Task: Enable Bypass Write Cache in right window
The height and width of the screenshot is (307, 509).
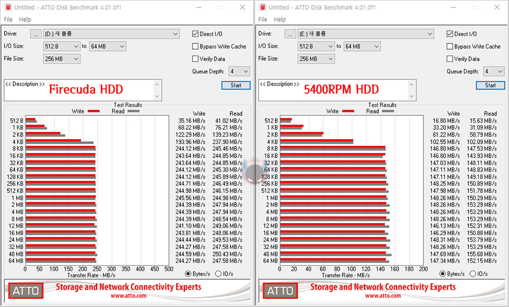Action: pos(449,46)
